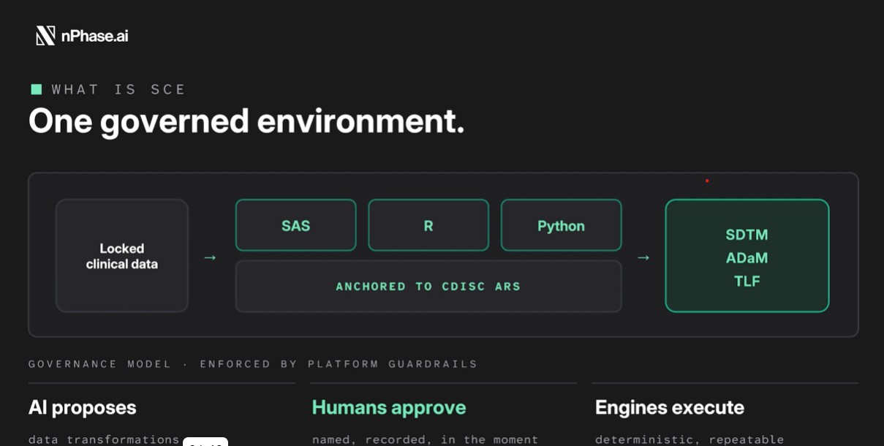Open the Engines execute column heading
The image size is (884, 446).
670,408
